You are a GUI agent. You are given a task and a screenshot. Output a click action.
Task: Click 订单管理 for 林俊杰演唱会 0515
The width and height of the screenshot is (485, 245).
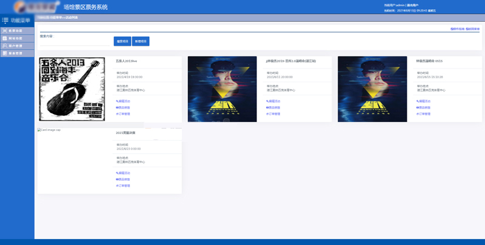pyautogui.click(x=423, y=114)
